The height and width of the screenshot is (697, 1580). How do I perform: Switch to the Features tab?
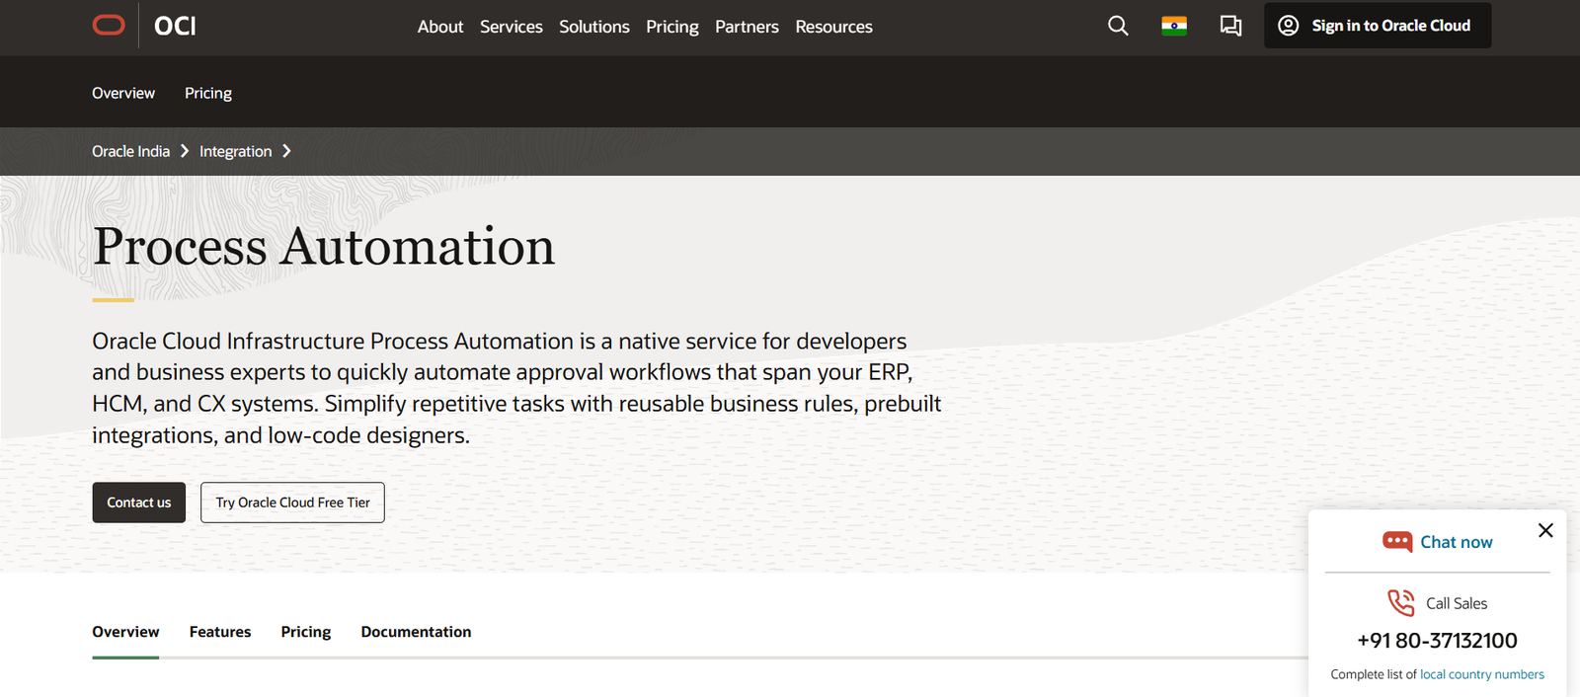click(x=220, y=632)
